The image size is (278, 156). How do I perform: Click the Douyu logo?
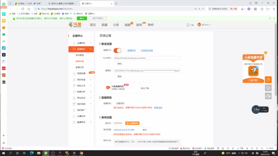[75, 25]
